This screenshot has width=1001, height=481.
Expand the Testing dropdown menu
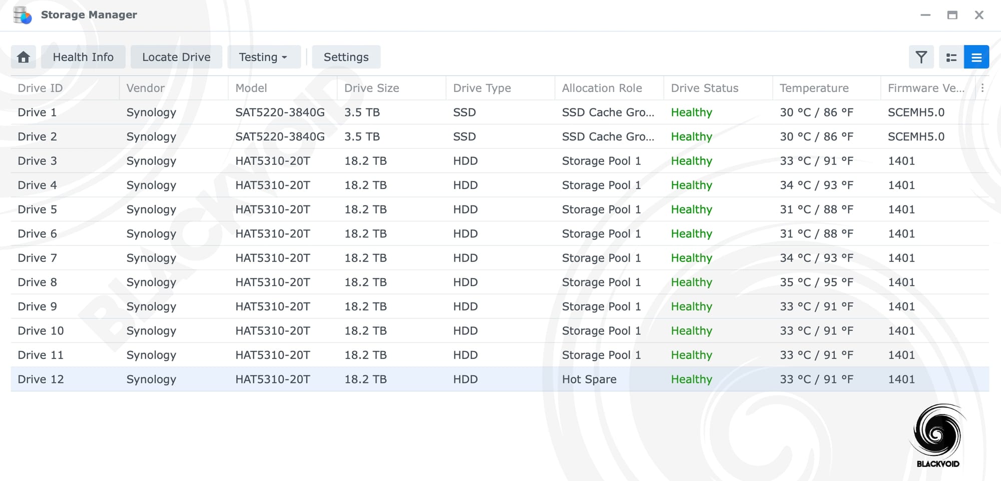(x=264, y=57)
